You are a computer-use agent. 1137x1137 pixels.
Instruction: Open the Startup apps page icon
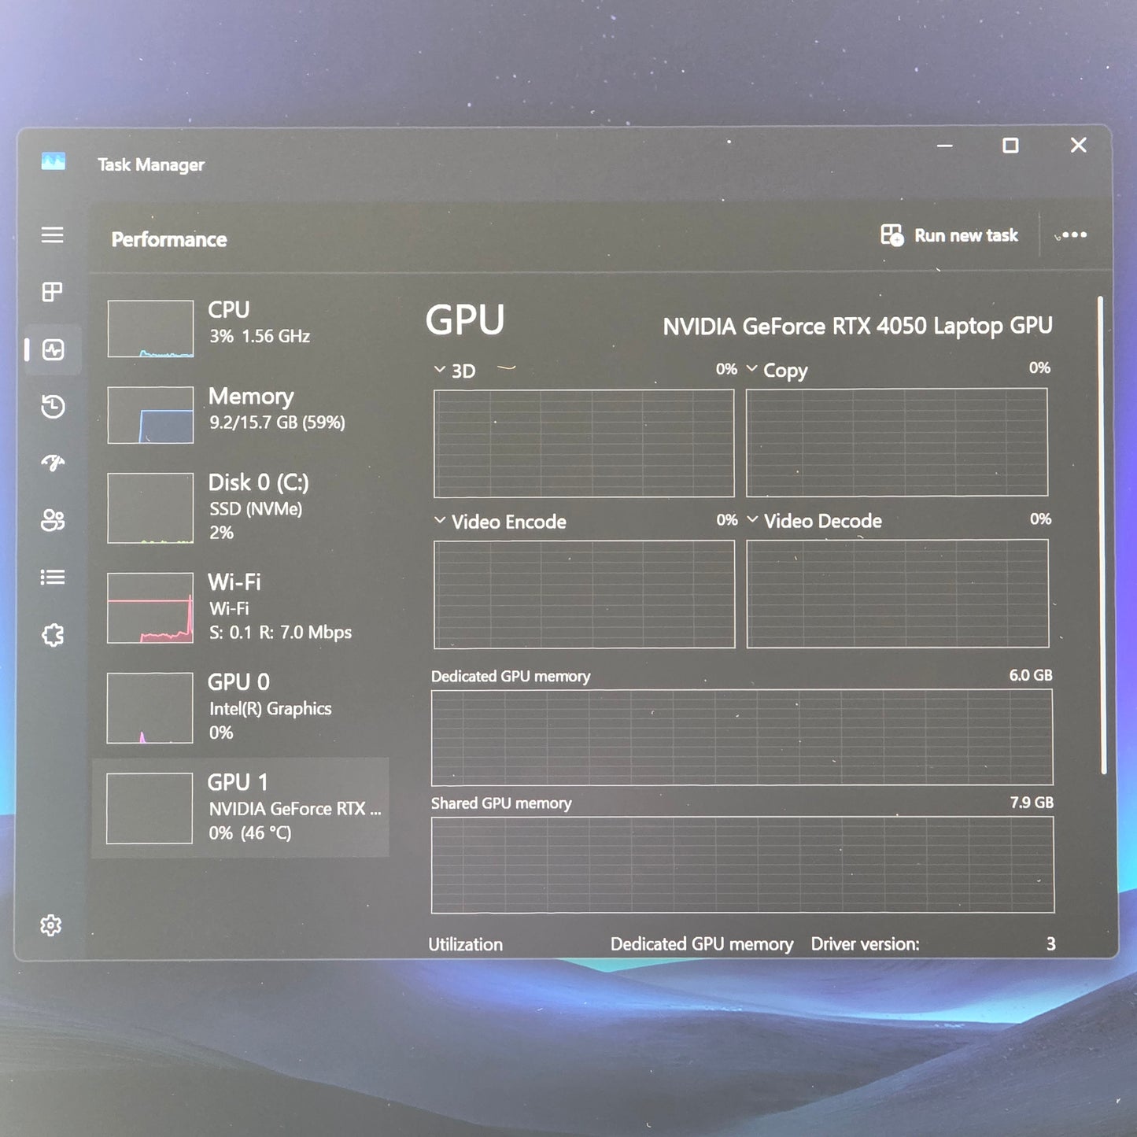point(53,463)
